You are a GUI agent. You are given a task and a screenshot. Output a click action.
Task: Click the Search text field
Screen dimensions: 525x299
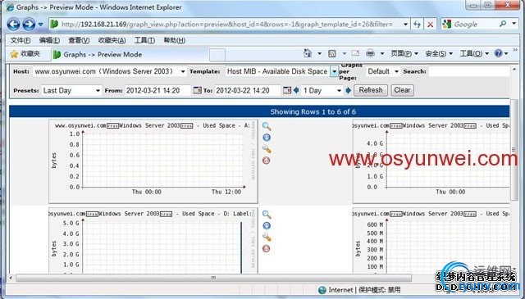(x=468, y=71)
